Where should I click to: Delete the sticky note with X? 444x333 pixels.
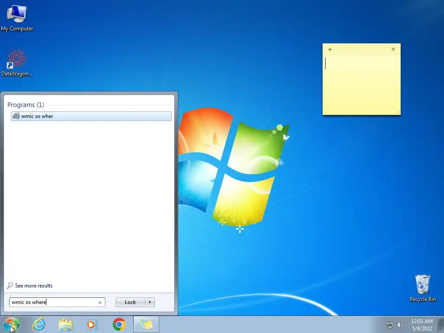[393, 49]
